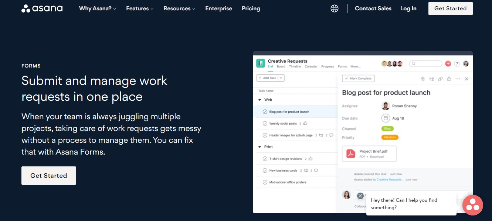Select the List tab
This screenshot has height=221, width=492.
271,67
